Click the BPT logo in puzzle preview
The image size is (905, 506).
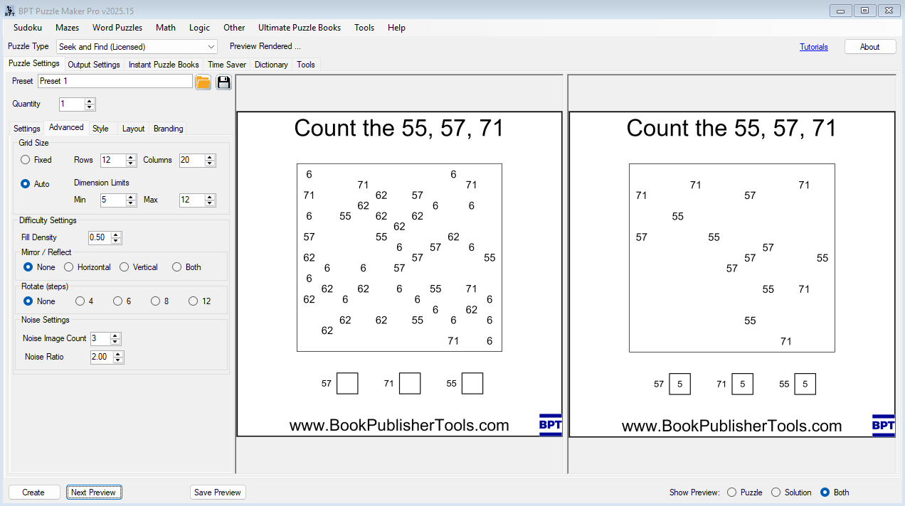tap(550, 425)
